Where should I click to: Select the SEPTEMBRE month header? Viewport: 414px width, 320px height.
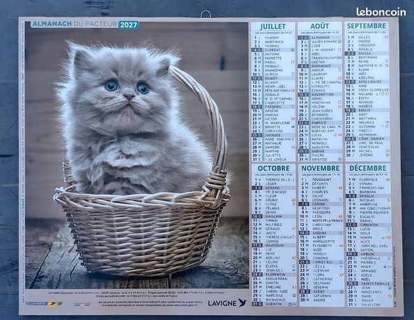pos(367,26)
